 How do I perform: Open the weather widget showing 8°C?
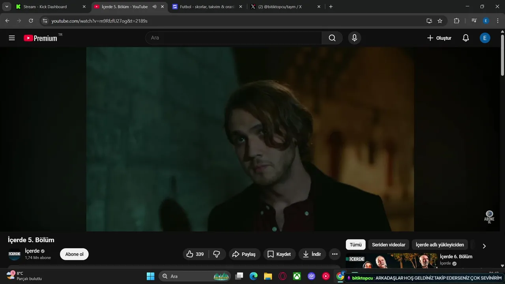24,276
